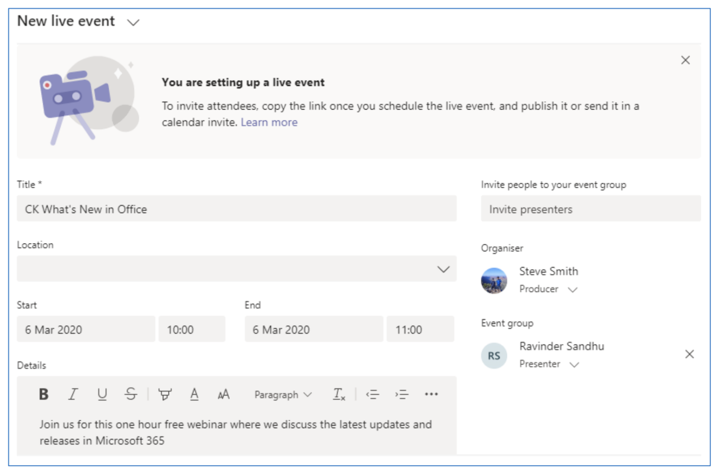The width and height of the screenshot is (717, 474).
Task: Open the font size option
Action: tap(223, 394)
